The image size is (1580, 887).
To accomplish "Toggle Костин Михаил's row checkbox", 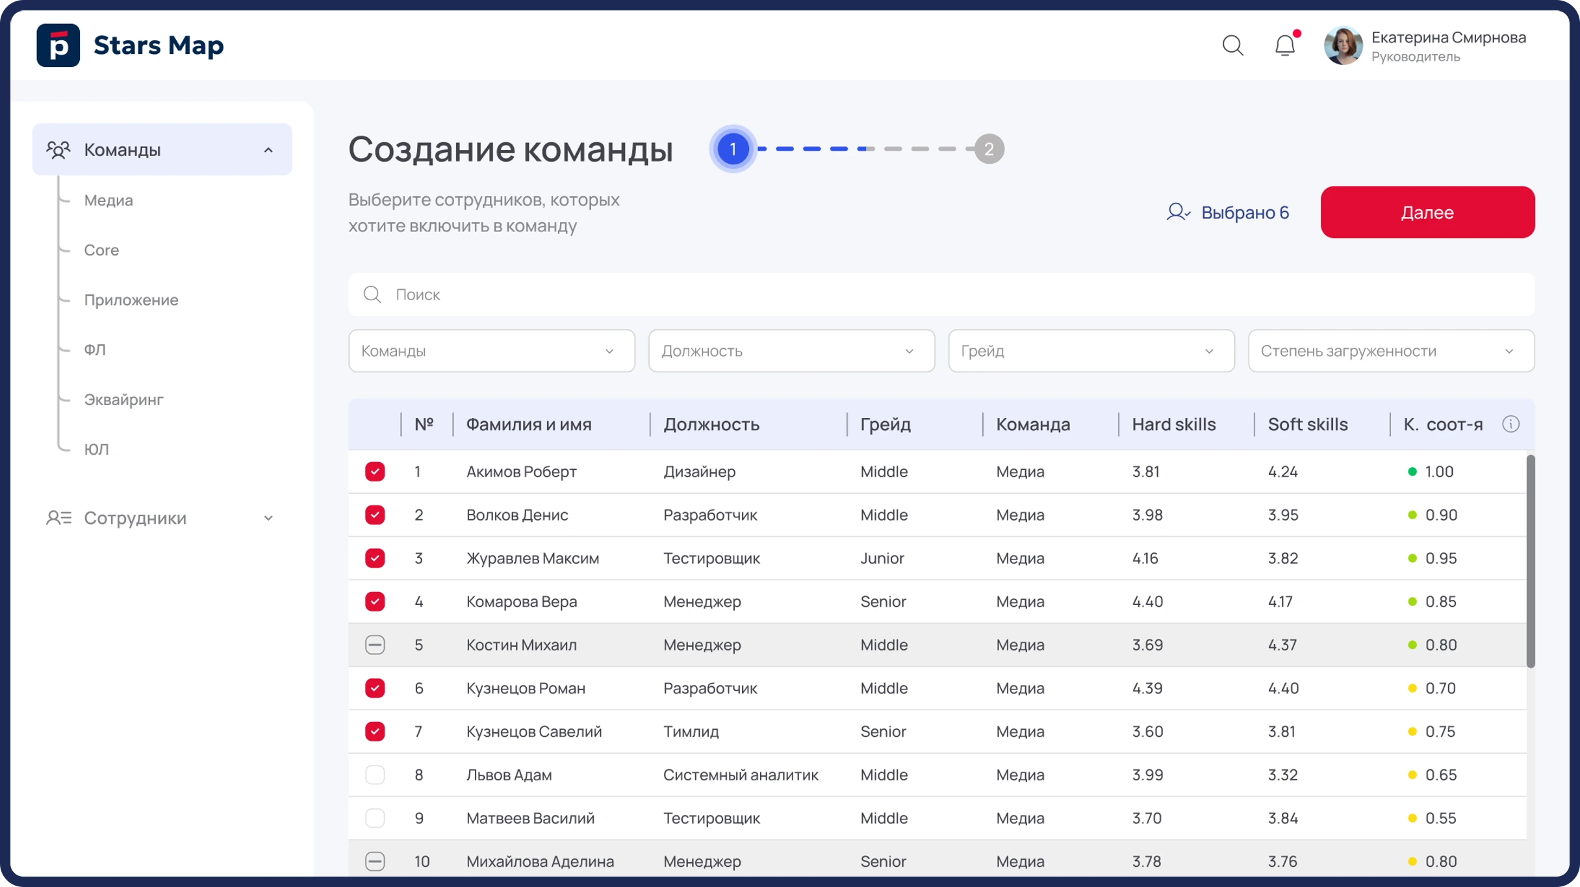I will (x=375, y=645).
